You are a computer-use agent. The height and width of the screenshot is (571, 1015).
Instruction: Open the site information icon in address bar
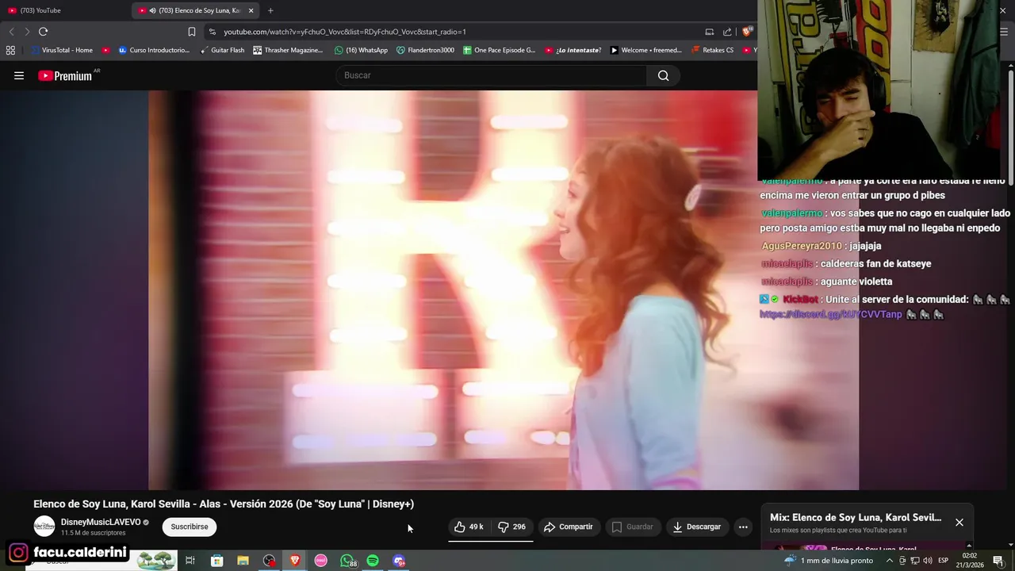click(212, 32)
